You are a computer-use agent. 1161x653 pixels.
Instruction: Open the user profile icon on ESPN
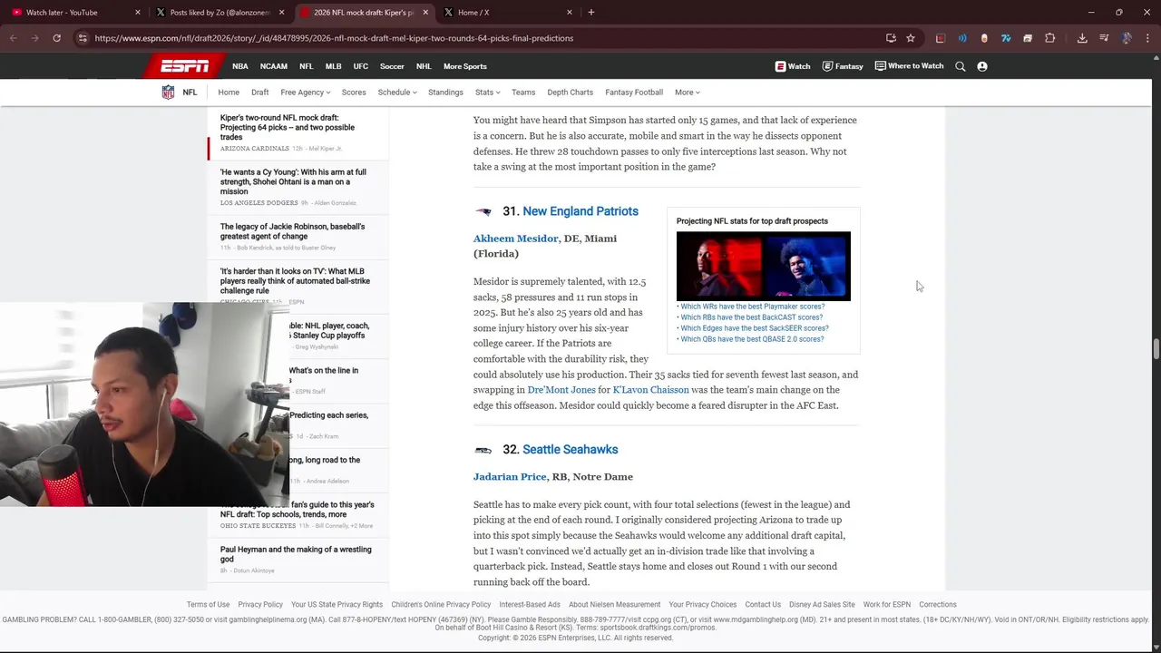coord(982,66)
